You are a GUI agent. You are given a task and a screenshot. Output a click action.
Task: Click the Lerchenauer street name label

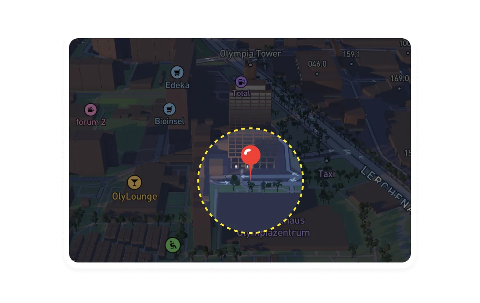385,189
